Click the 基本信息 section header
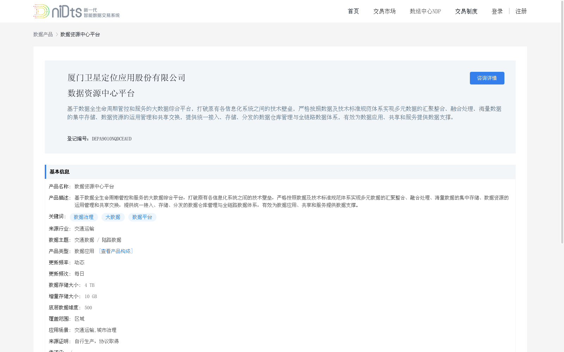564x352 pixels. [x=280, y=172]
